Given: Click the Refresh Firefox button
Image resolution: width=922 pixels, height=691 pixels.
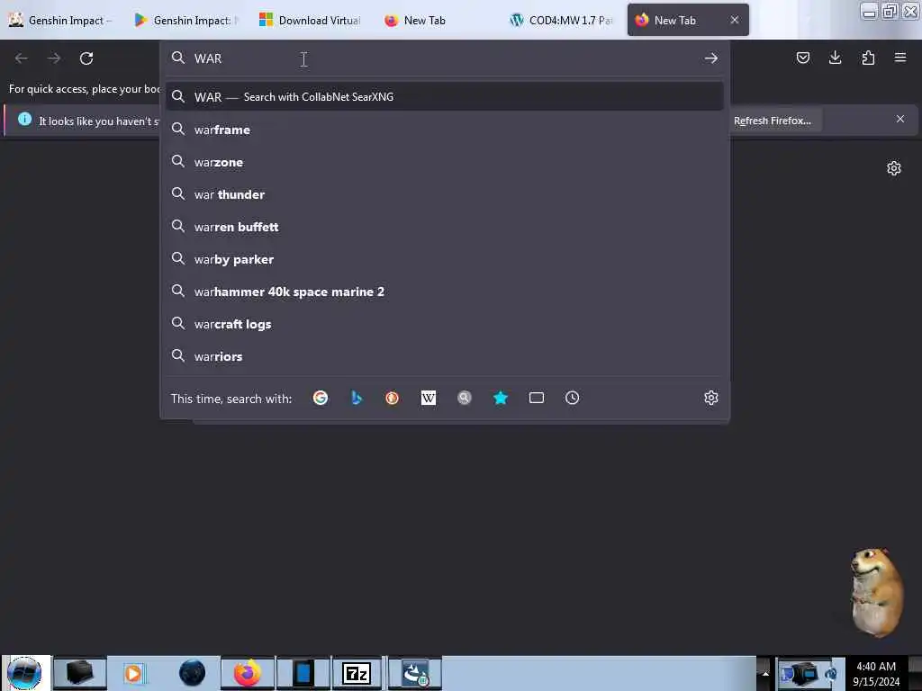Looking at the screenshot, I should click(772, 121).
